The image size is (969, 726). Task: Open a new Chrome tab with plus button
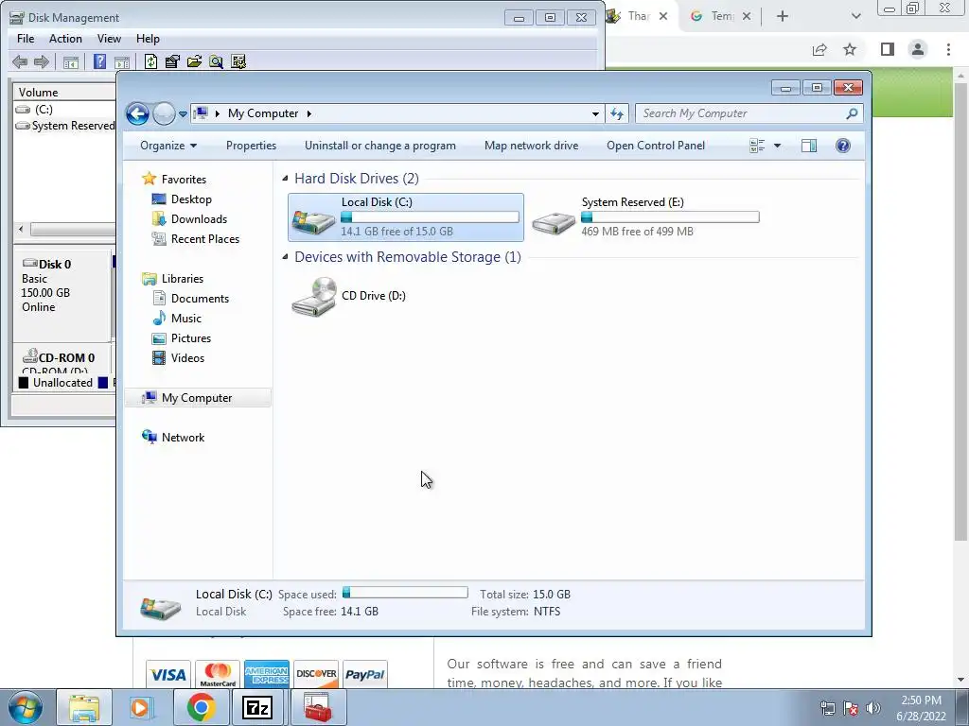(783, 16)
